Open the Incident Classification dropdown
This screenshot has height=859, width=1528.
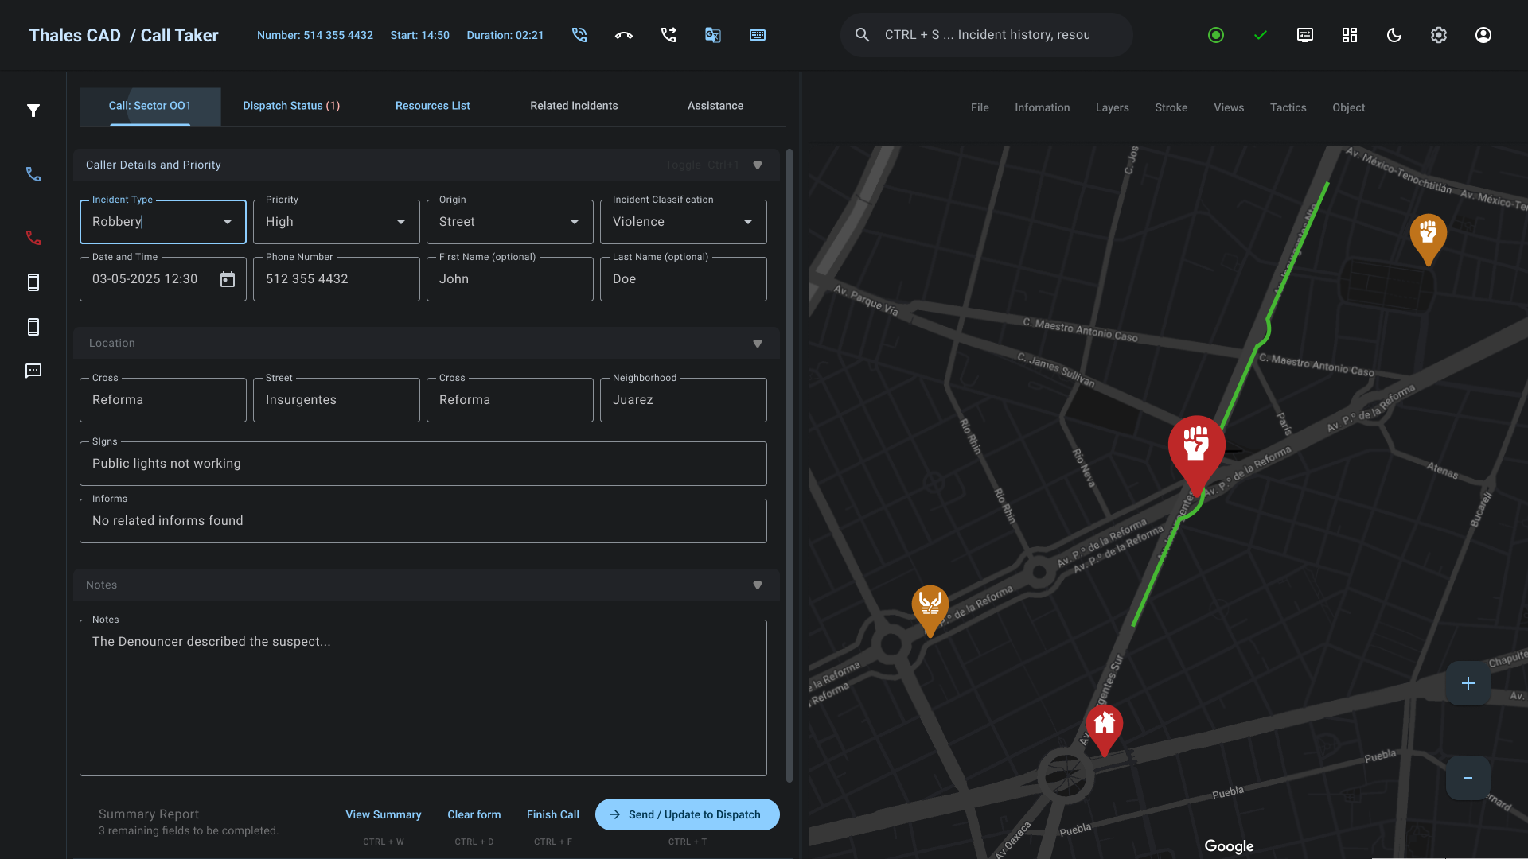pos(748,222)
